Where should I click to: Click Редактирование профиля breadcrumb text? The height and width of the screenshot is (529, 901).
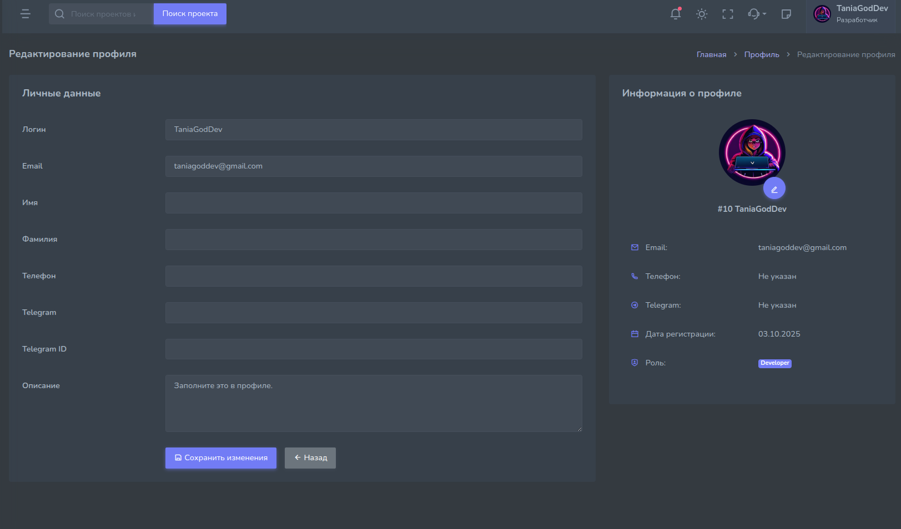click(x=846, y=54)
